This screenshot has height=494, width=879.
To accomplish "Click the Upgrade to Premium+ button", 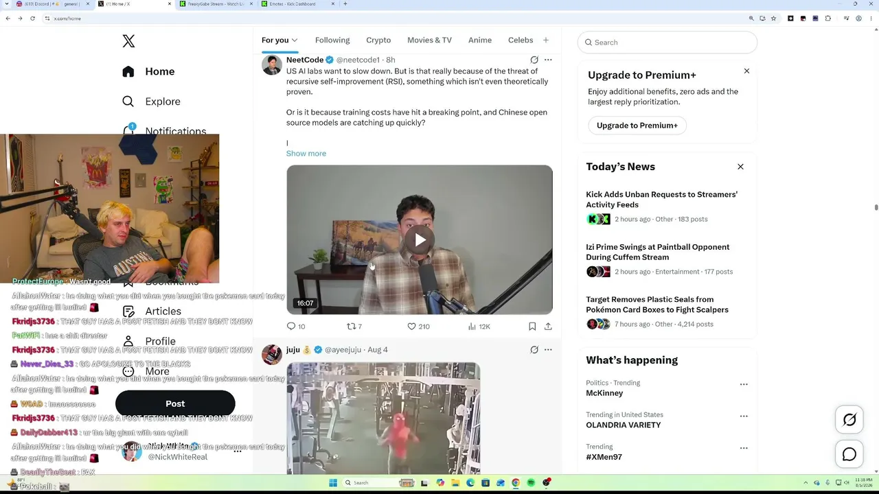I will click(637, 126).
